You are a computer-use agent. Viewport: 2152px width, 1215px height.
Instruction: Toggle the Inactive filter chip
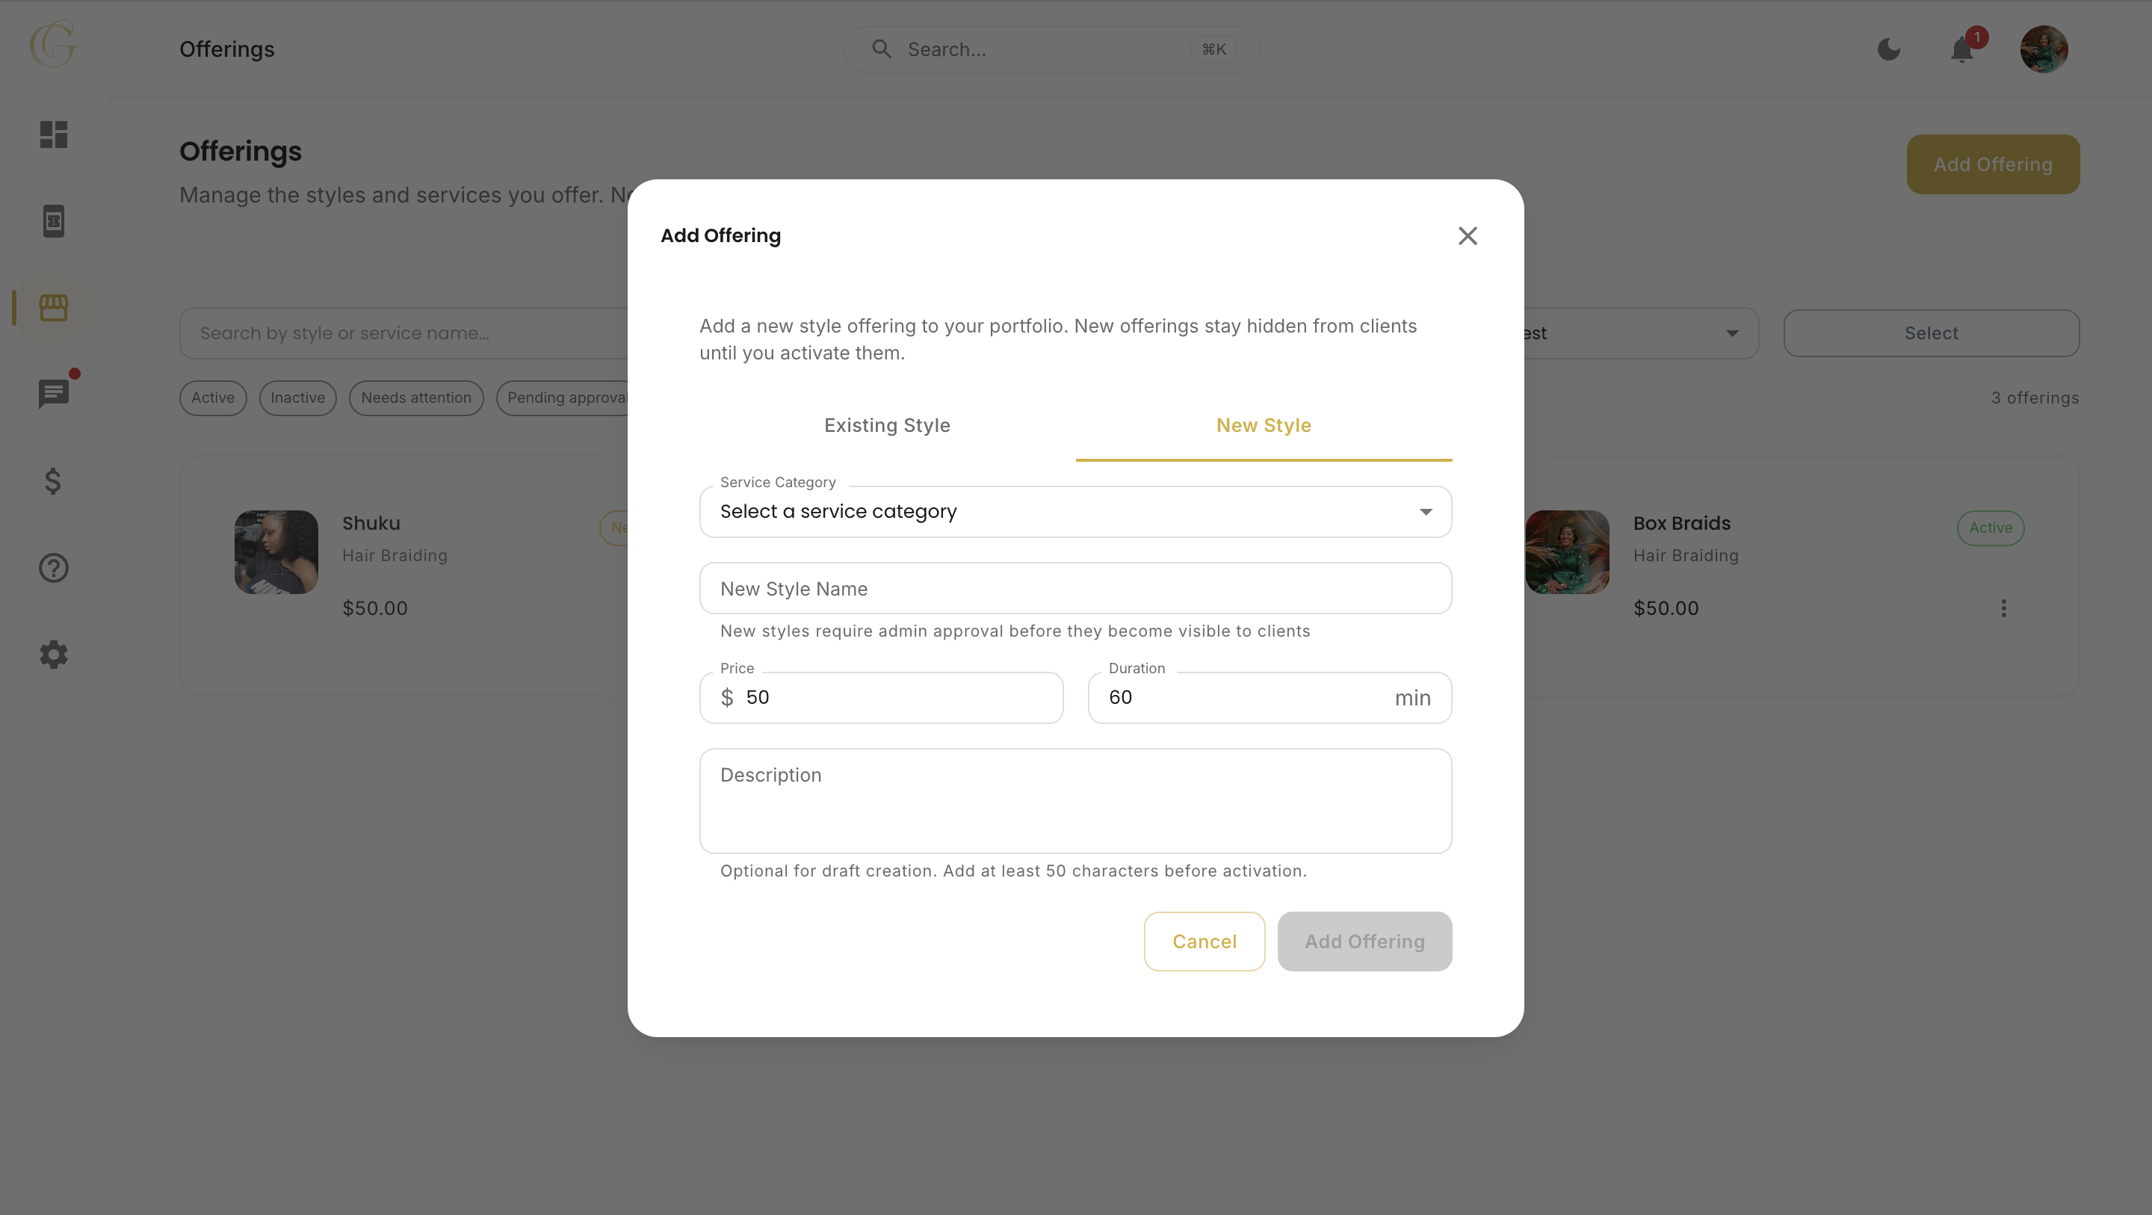[297, 398]
